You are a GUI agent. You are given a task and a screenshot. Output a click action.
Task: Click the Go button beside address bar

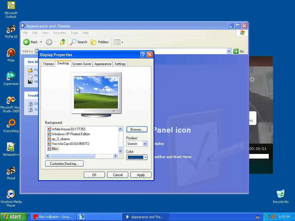pyautogui.click(x=239, y=51)
